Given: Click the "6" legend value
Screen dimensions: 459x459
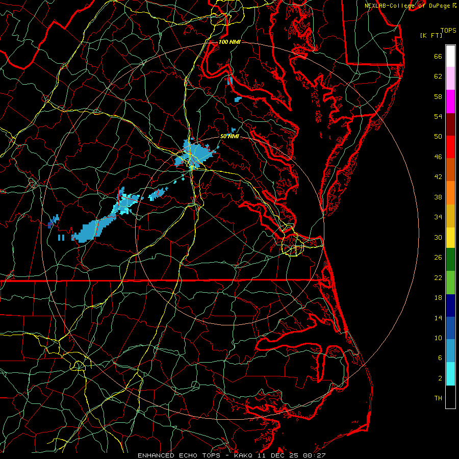Looking at the screenshot, I should [x=440, y=358].
